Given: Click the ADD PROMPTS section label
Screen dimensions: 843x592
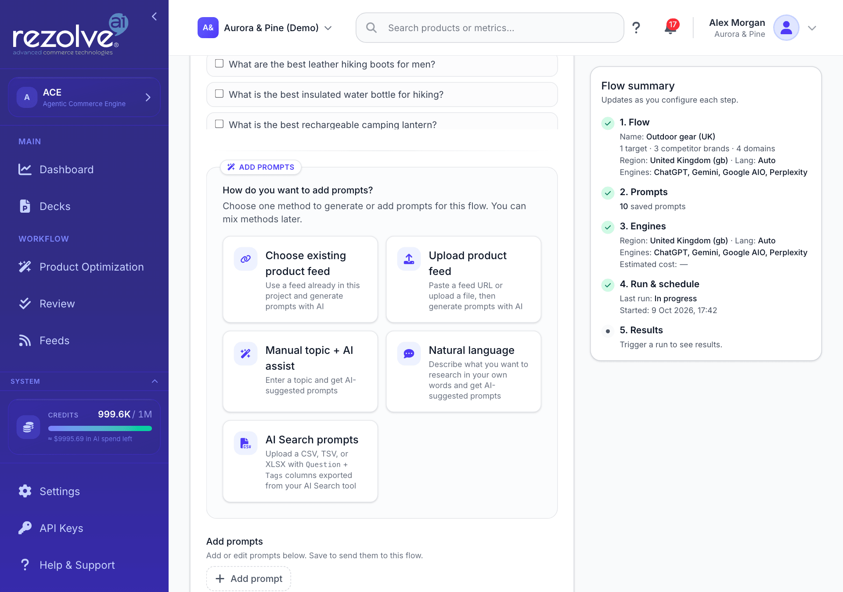Looking at the screenshot, I should point(261,167).
